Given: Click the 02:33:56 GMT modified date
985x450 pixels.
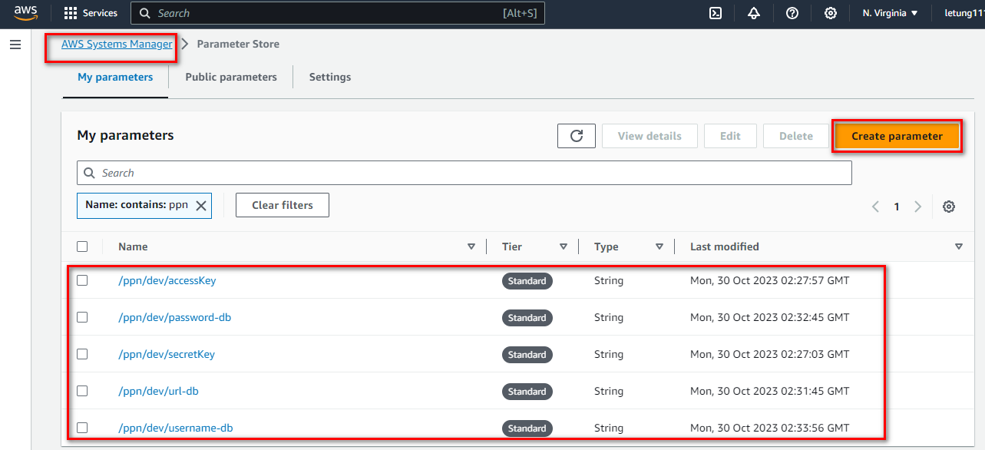Looking at the screenshot, I should point(770,428).
